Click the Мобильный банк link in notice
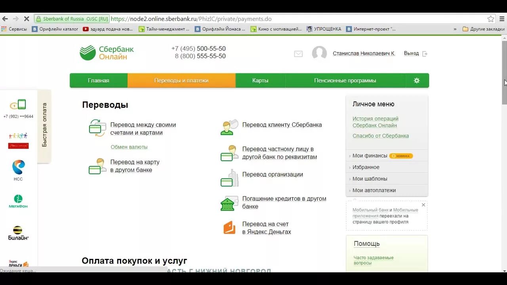Image resolution: width=507 pixels, height=285 pixels. pos(370,210)
